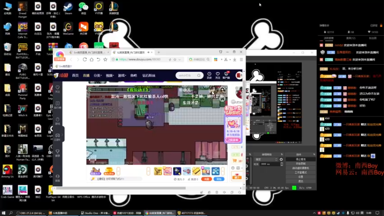
Task: Launch the Witch It shortcut
Action: point(23,110)
